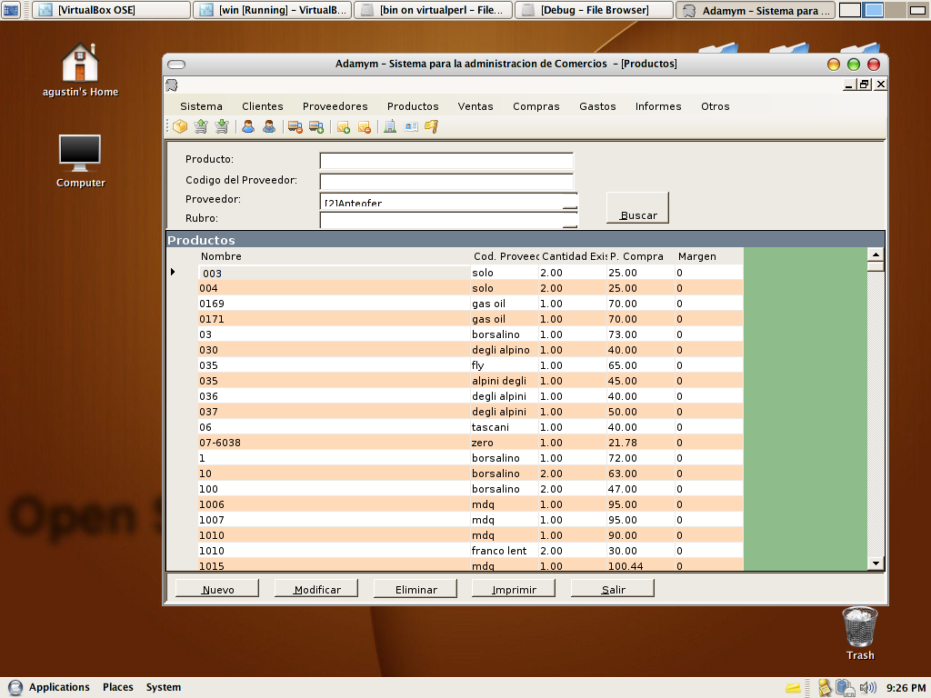This screenshot has width=931, height=698.
Task: Focus the Codigo del Proveedor field
Action: pos(446,181)
